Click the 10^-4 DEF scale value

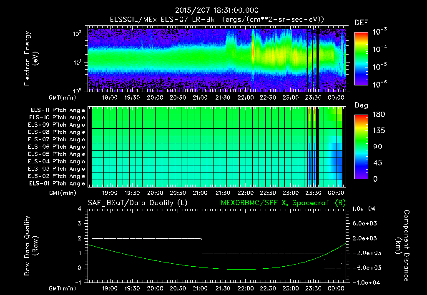[379, 49]
